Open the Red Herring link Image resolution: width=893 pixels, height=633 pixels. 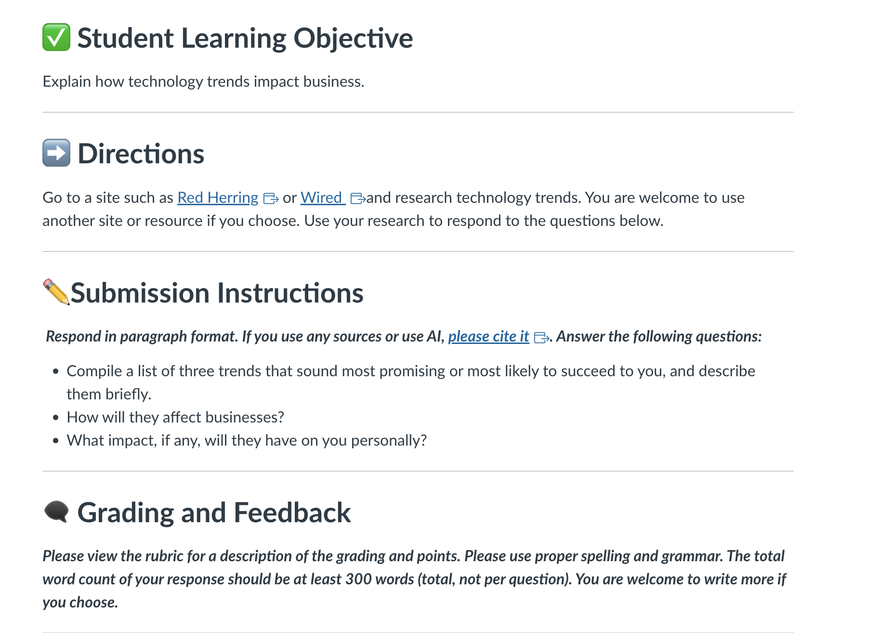click(x=218, y=198)
